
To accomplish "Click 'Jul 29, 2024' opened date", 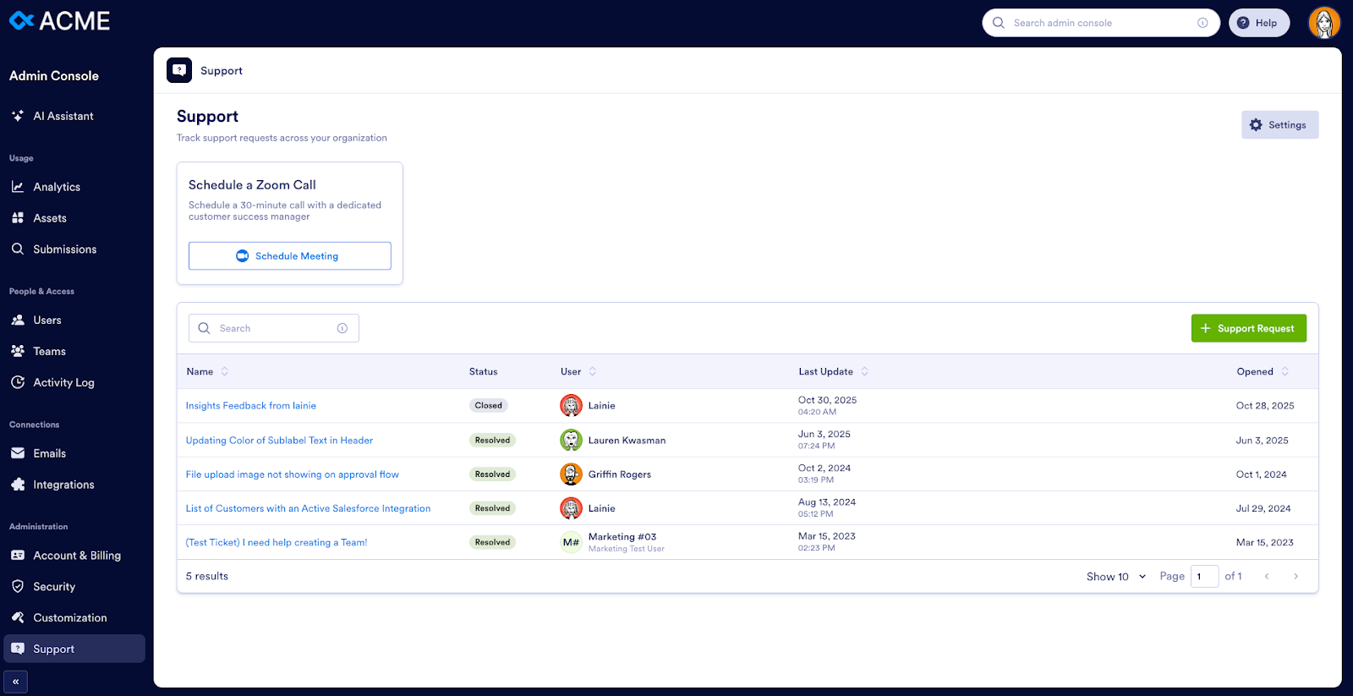I will [1263, 508].
